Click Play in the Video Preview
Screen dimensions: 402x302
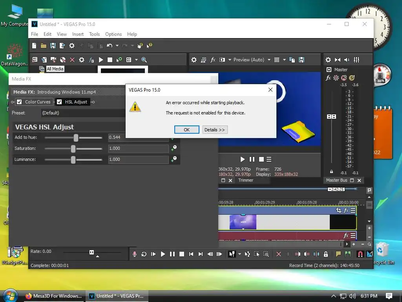243,160
